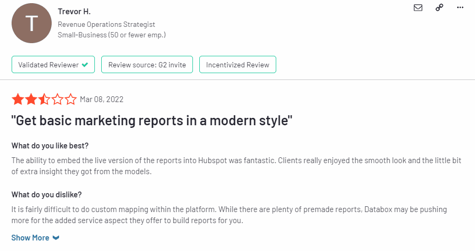Click the Incentivized Review badge

point(237,64)
